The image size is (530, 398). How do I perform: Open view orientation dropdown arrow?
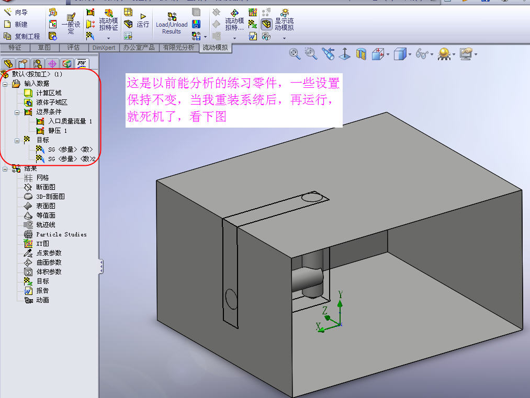(388, 54)
